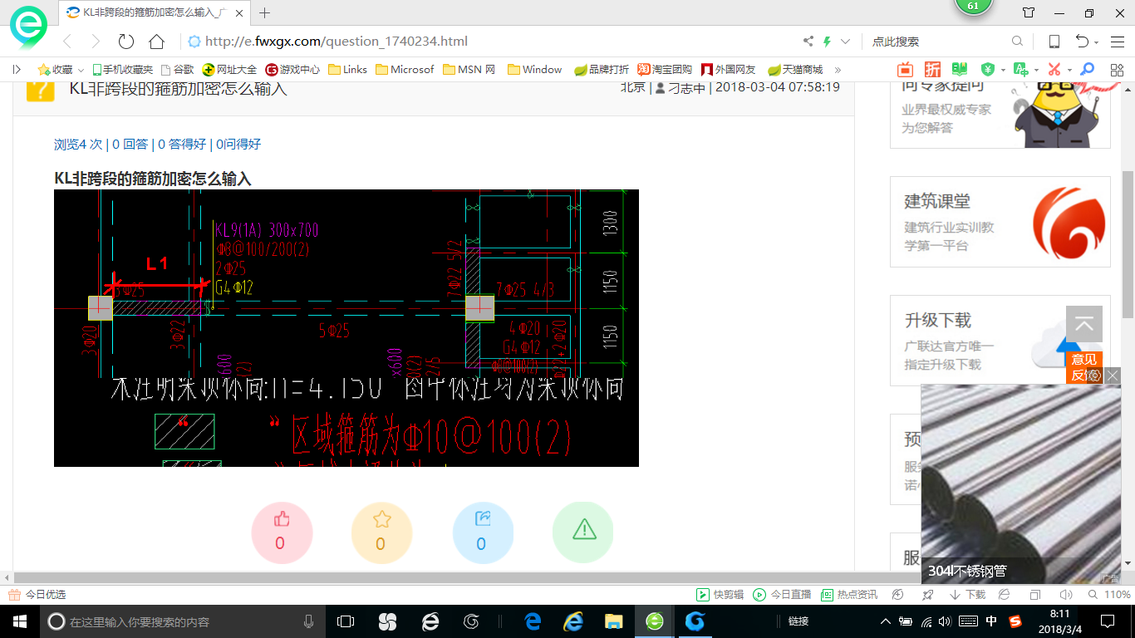1135x638 pixels.
Task: Click the address bar URL
Action: tap(337, 42)
